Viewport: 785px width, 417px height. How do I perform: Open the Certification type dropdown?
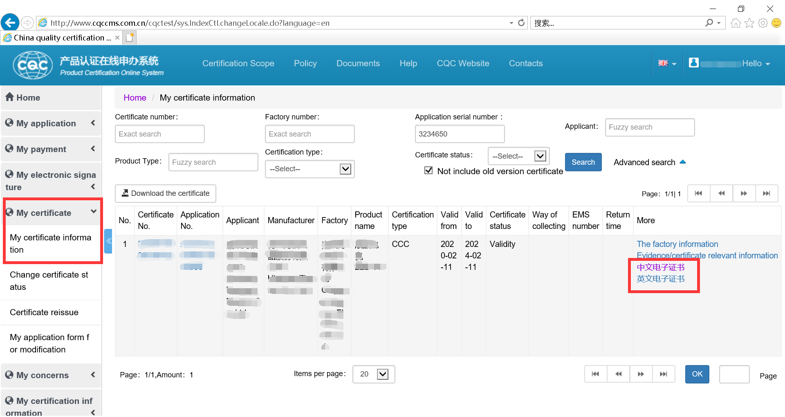click(x=310, y=169)
